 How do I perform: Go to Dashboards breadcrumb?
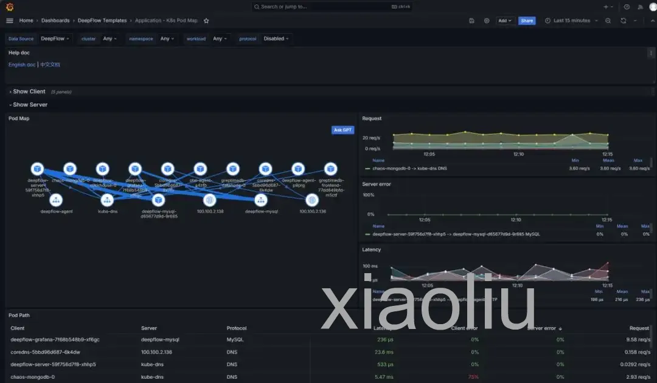pyautogui.click(x=55, y=21)
